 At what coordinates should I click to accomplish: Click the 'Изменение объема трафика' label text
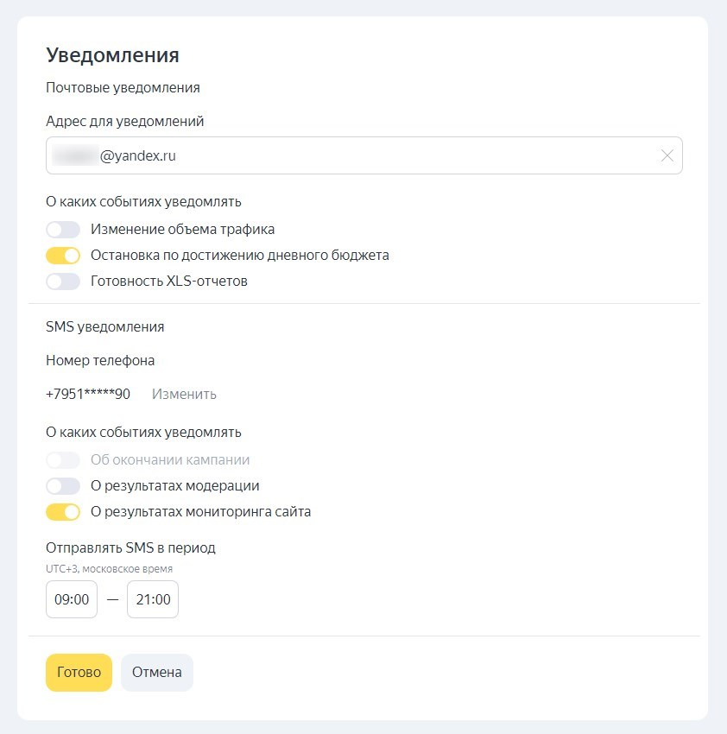tap(183, 230)
